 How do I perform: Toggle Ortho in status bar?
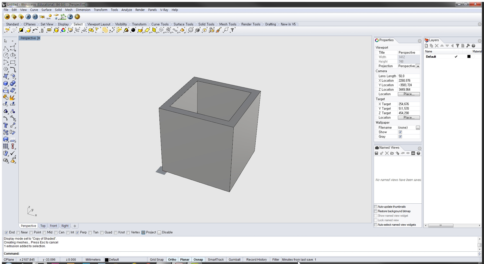[x=172, y=259]
